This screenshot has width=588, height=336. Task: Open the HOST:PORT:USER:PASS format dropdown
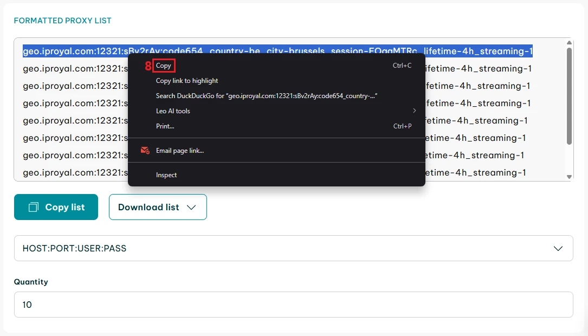tap(293, 248)
